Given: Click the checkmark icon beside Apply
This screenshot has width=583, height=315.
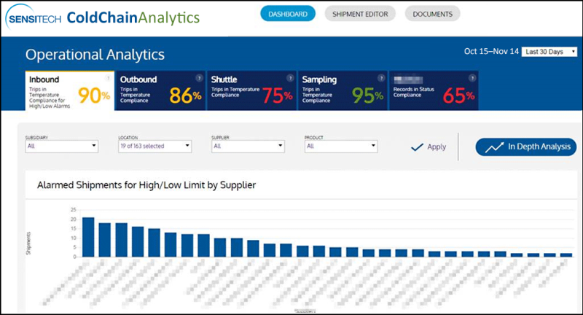Looking at the screenshot, I should click(x=417, y=147).
